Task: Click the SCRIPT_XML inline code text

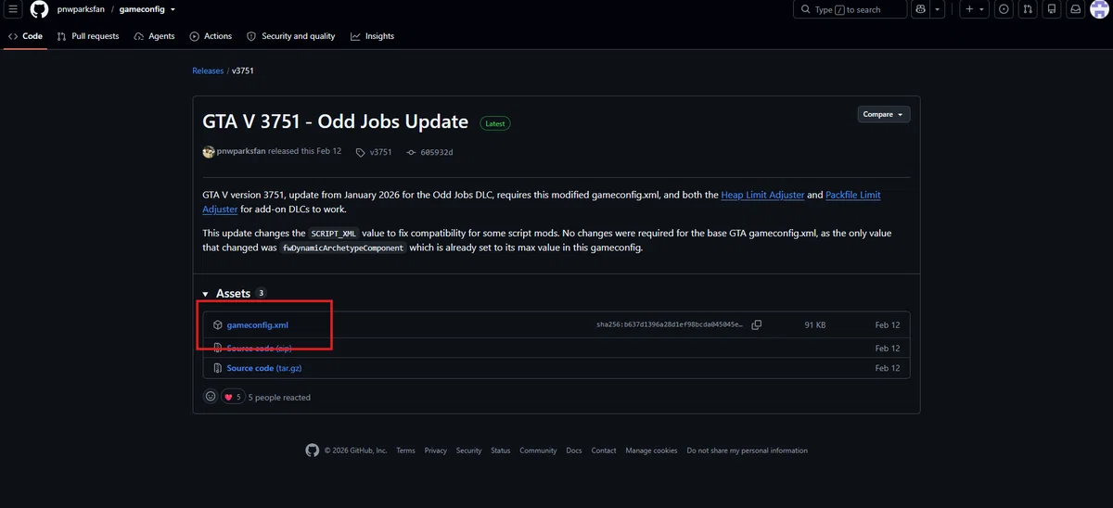Action: point(333,234)
